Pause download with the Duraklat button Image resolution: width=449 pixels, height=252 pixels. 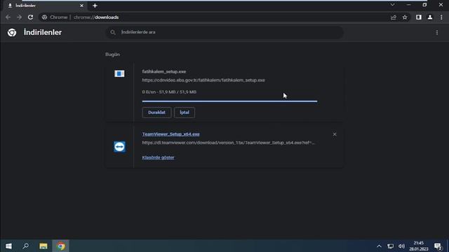[156, 112]
